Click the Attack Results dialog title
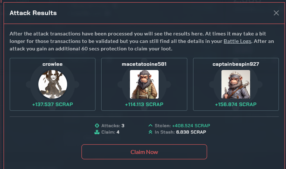Screen dimensions: 286x169 point(33,13)
